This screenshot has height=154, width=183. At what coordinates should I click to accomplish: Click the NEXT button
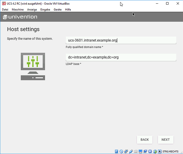click(x=166, y=140)
